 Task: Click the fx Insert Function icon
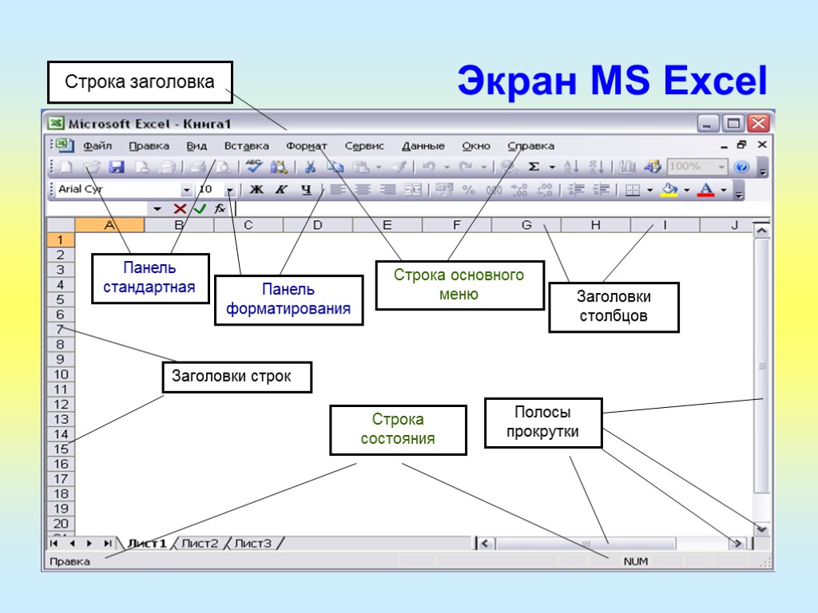tap(220, 209)
